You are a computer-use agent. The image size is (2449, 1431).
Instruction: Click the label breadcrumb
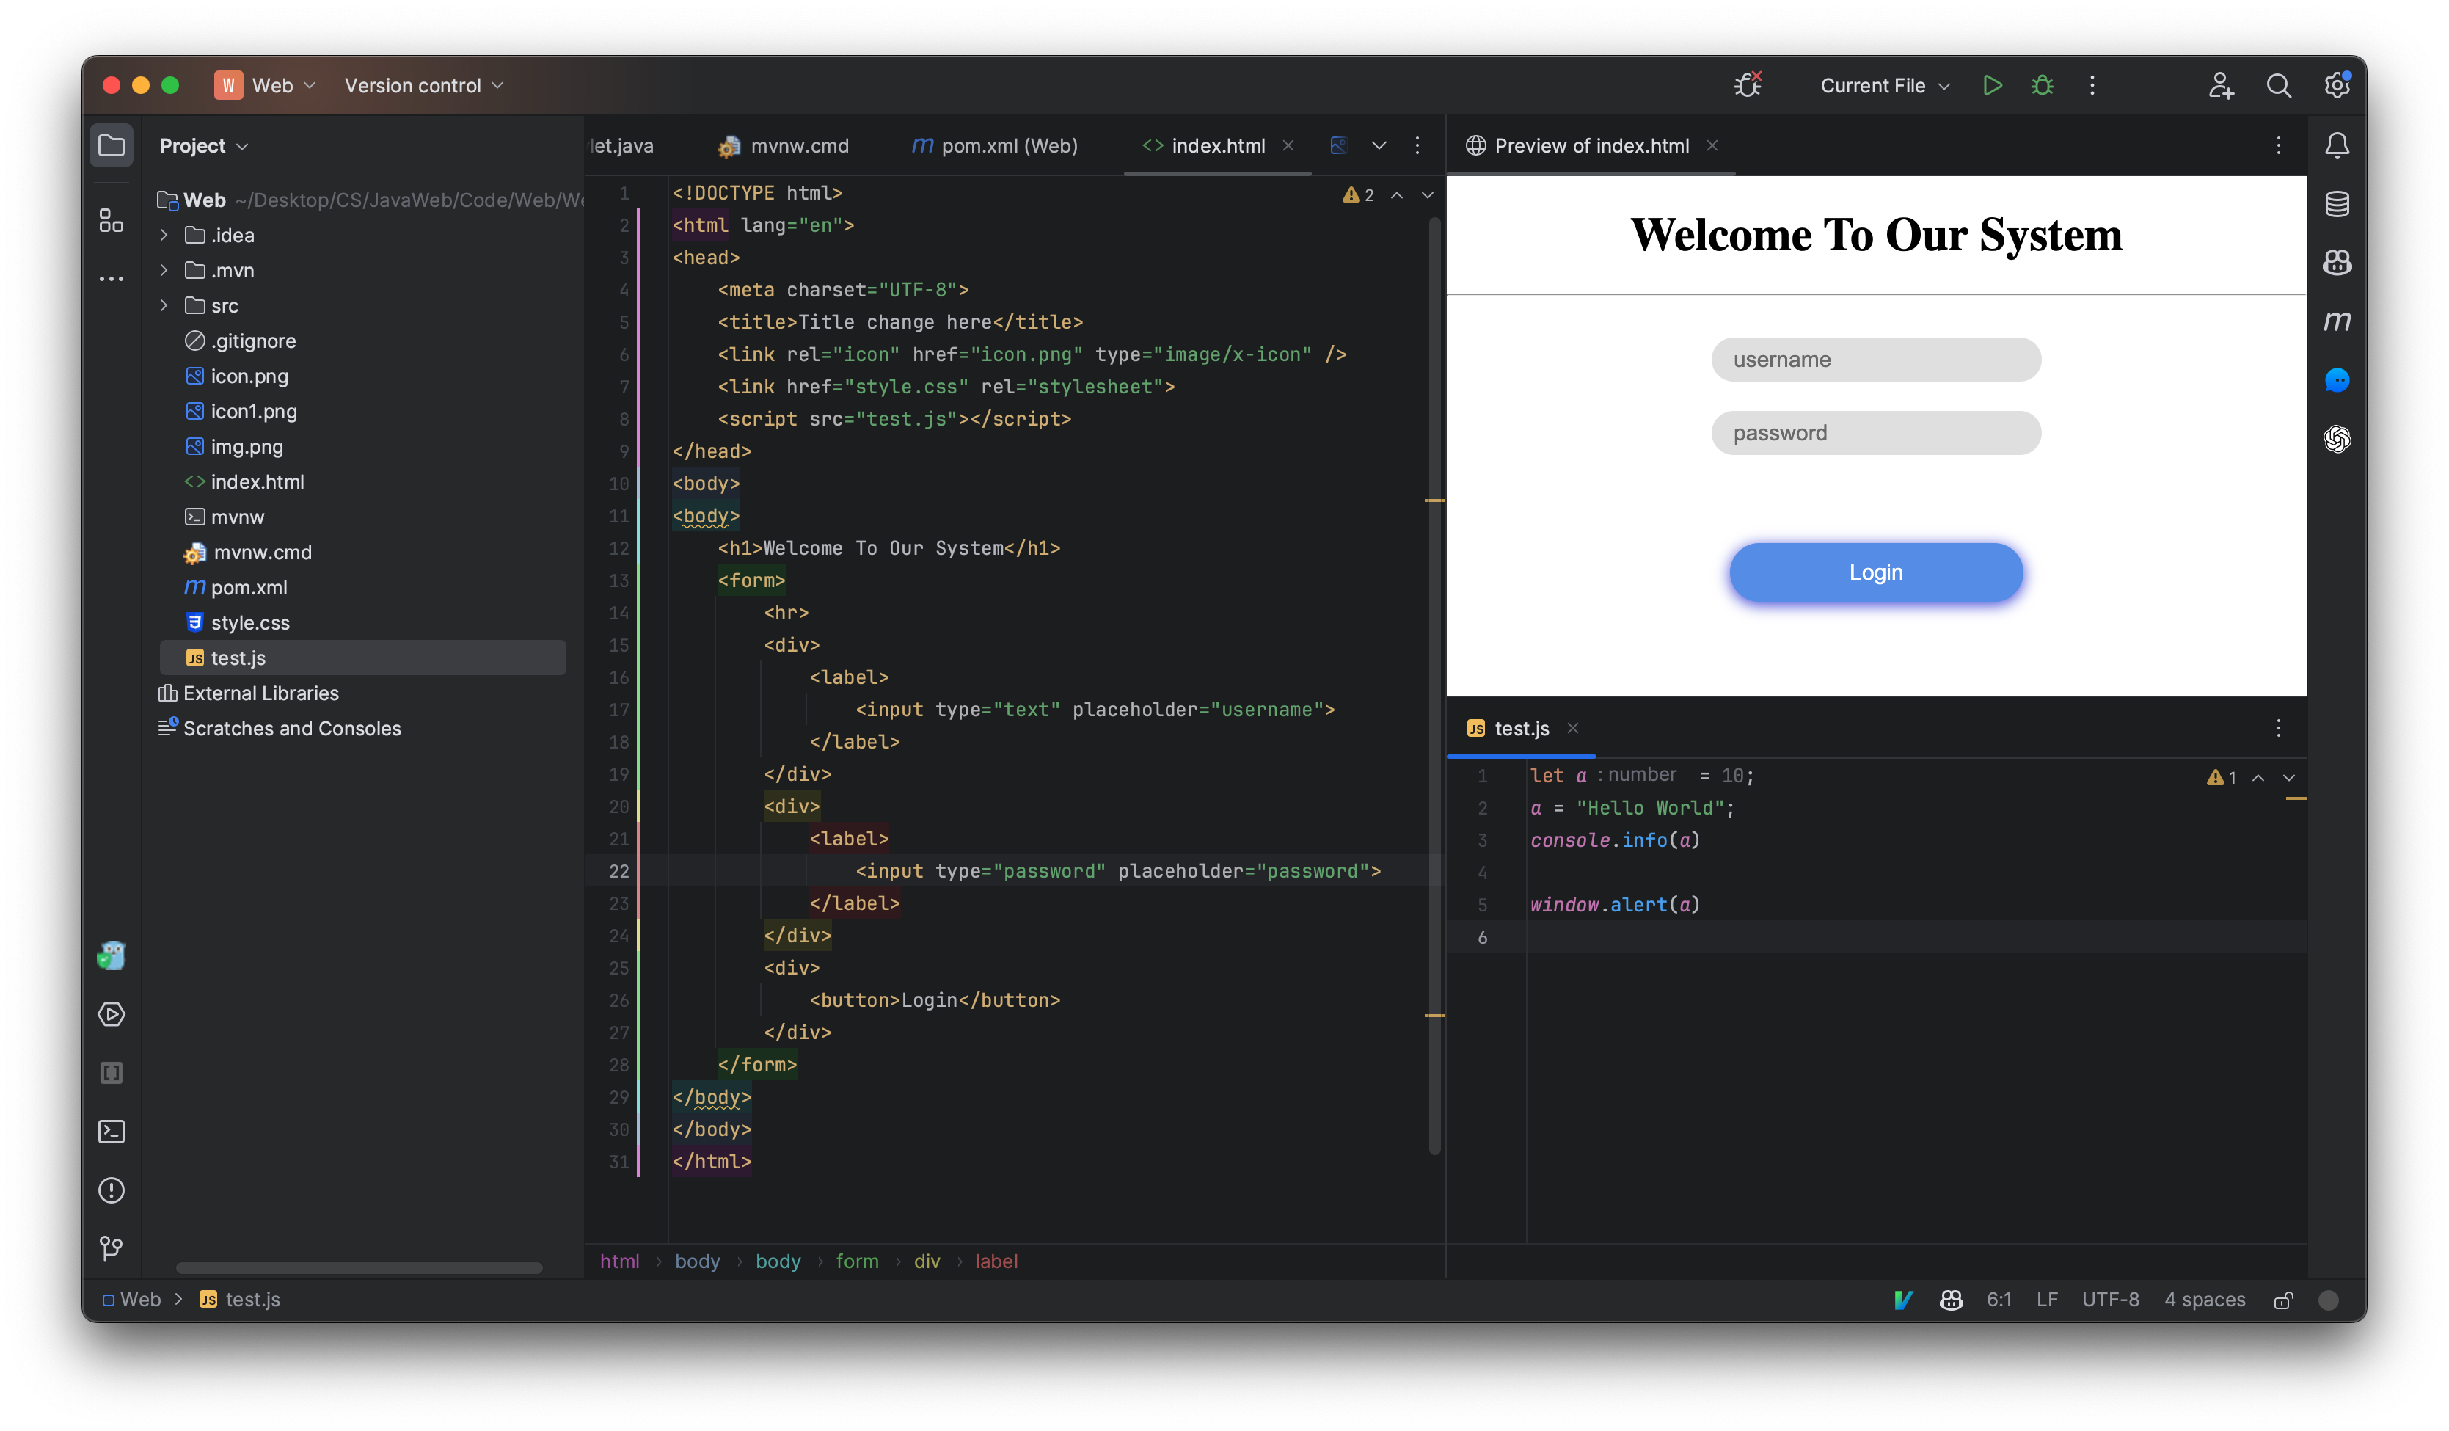pyautogui.click(x=996, y=1261)
